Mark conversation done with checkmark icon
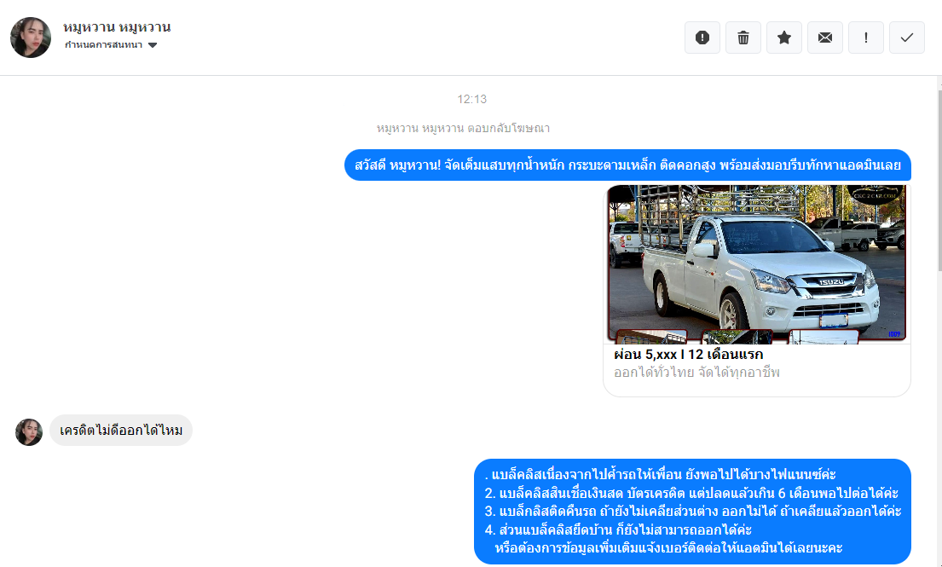This screenshot has height=567, width=942. pyautogui.click(x=906, y=38)
